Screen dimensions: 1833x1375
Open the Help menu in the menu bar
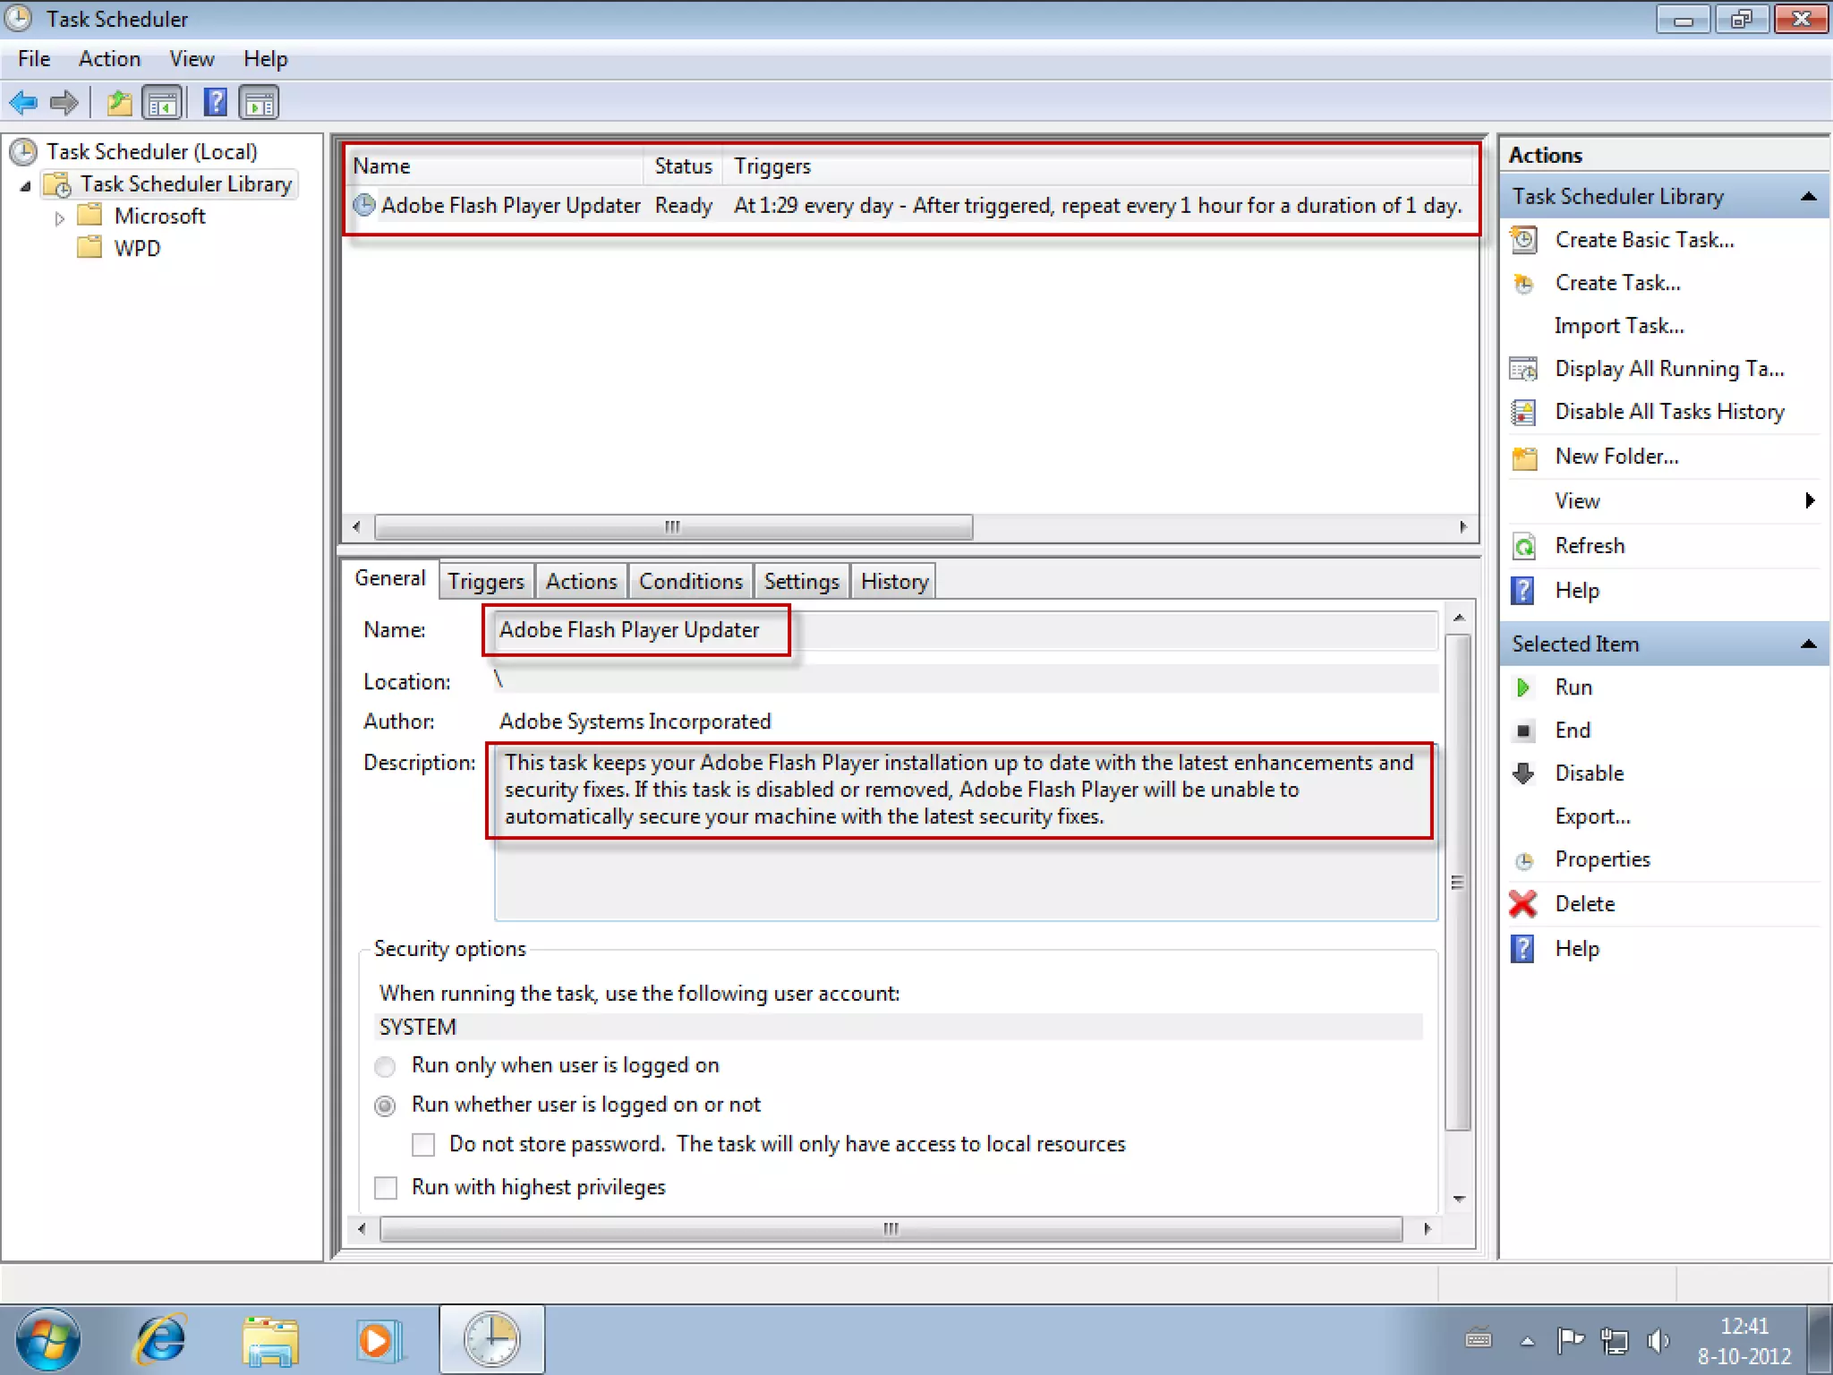pyautogui.click(x=265, y=59)
